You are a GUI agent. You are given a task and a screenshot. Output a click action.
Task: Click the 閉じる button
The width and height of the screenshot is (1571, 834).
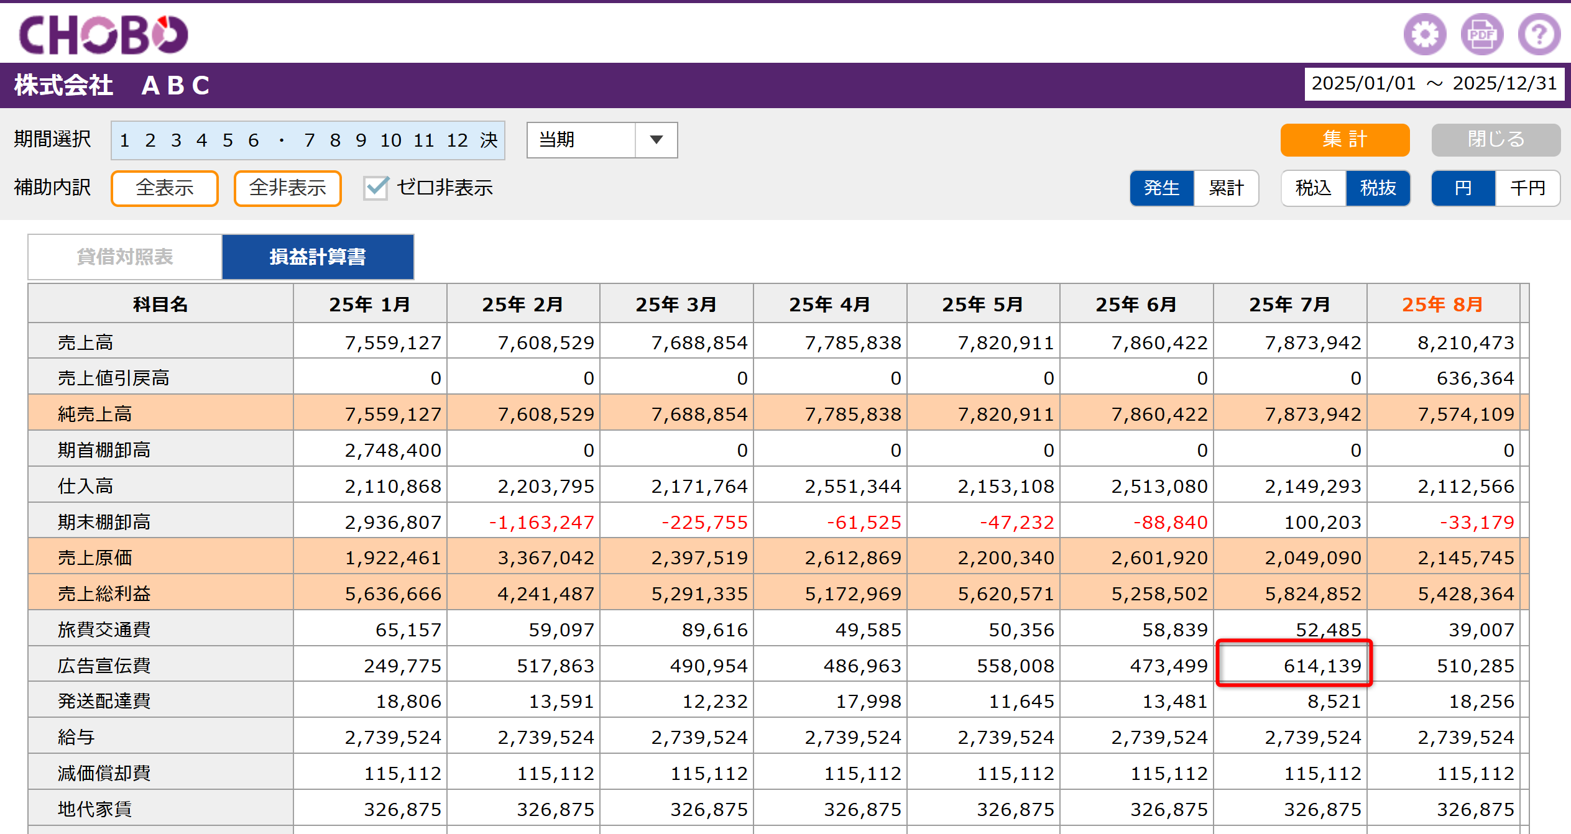1496,139
